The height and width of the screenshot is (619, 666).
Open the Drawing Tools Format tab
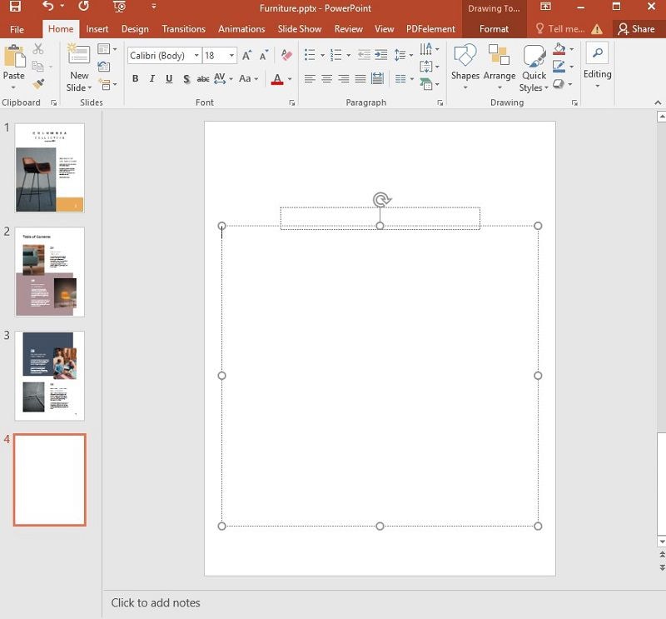coord(494,29)
